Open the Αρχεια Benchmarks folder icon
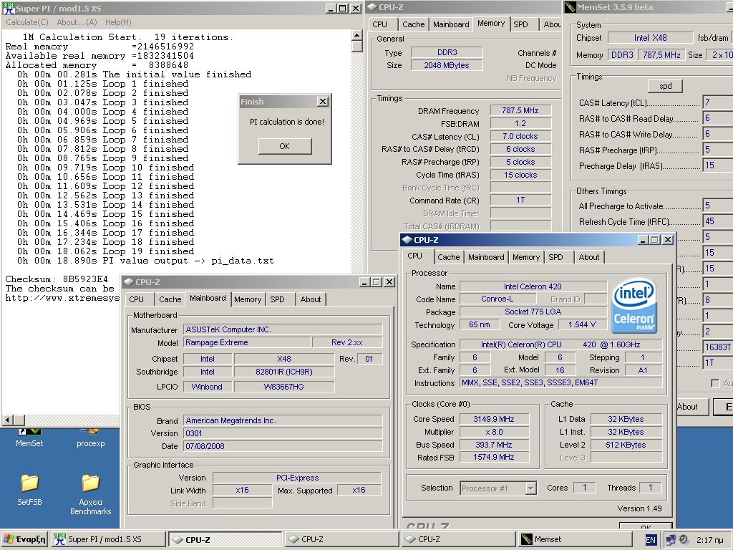 point(91,494)
